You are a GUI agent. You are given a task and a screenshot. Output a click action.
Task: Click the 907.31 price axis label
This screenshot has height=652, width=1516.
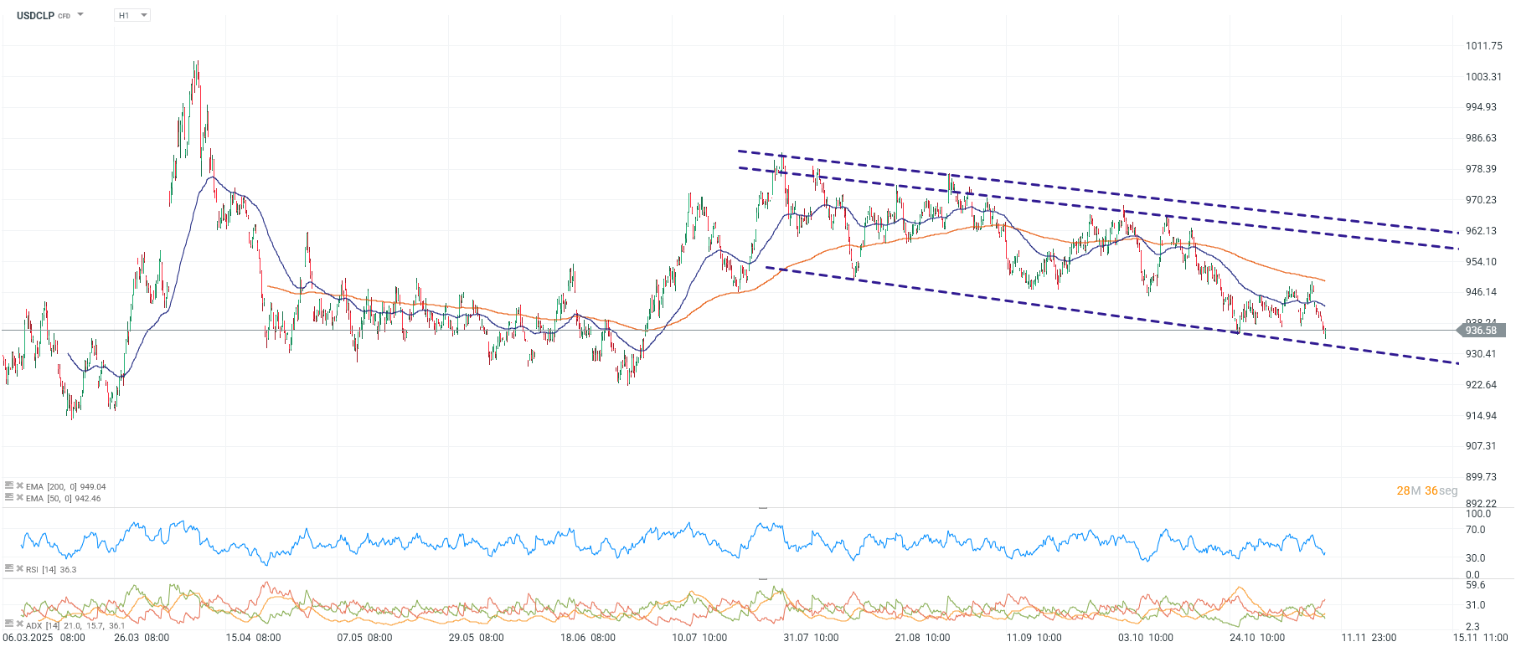click(x=1481, y=446)
